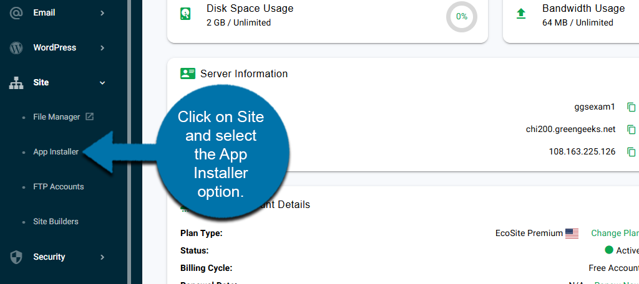Viewport: 639px width, 284px height.
Task: Click the Email envelope icon in the sidebar
Action: (16, 13)
